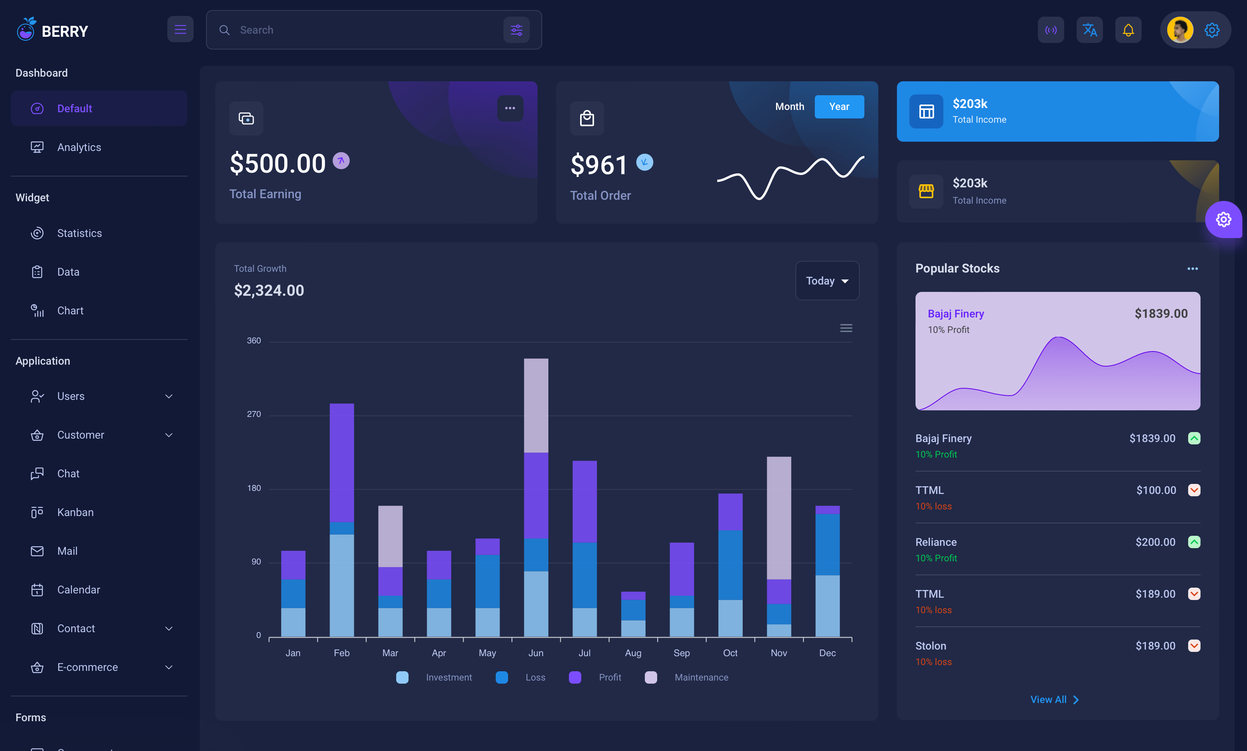Open the notification bell
Viewport: 1247px width, 751px height.
pos(1128,30)
